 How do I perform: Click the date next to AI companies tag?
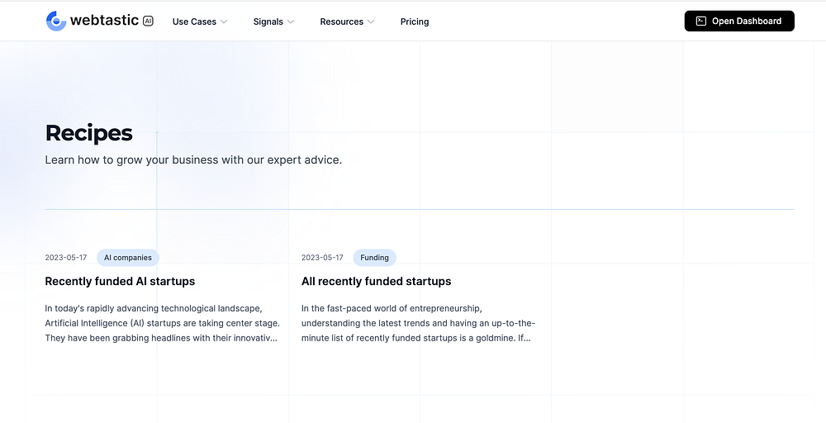click(x=66, y=258)
